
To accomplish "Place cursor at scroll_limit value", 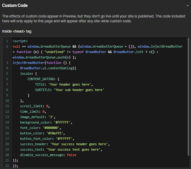I will click(48, 106).
